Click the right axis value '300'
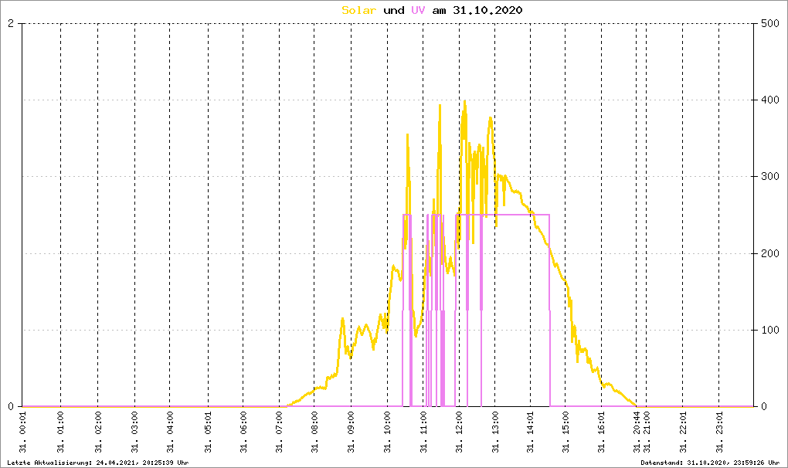Viewport: 788px width, 468px height. click(x=769, y=176)
